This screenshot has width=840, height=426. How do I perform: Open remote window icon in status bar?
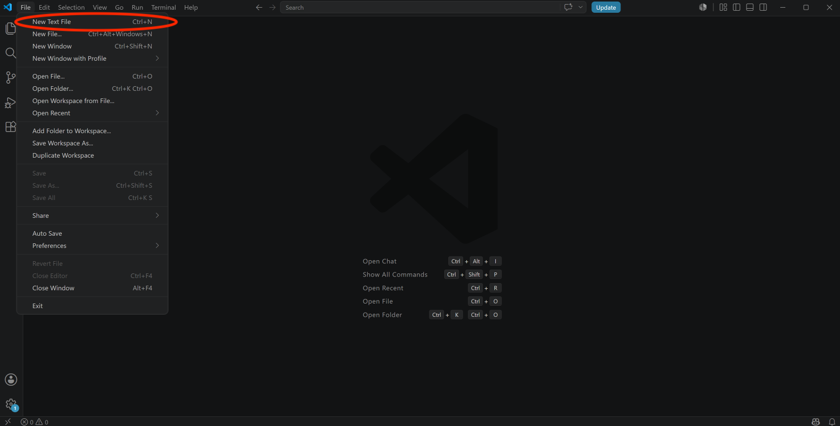point(8,421)
